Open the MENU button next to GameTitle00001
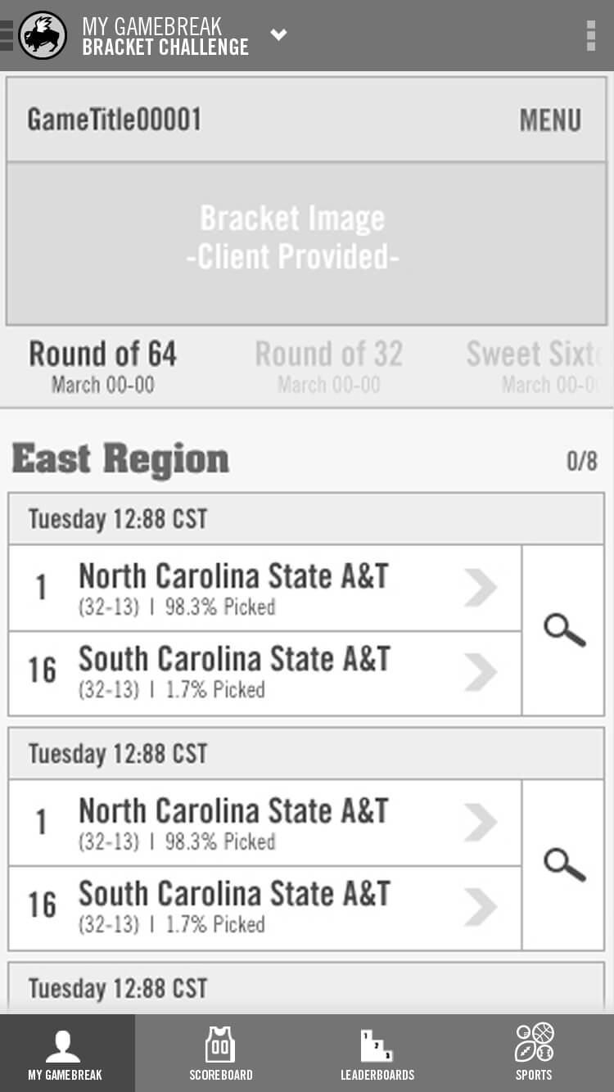Viewport: 614px width, 1092px height. [x=550, y=120]
